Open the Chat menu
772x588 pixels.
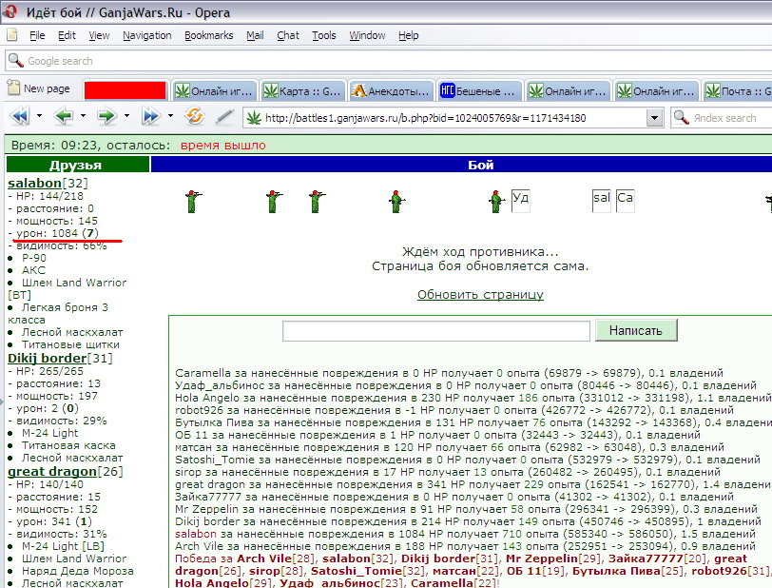click(x=287, y=35)
